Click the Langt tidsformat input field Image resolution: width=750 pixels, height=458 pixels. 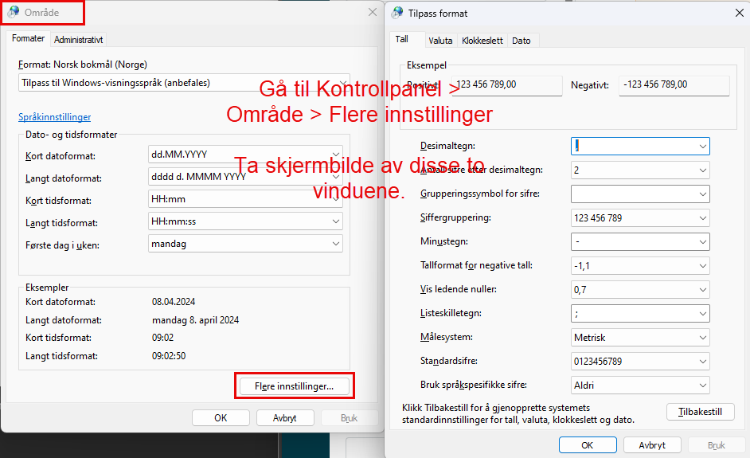[245, 222]
